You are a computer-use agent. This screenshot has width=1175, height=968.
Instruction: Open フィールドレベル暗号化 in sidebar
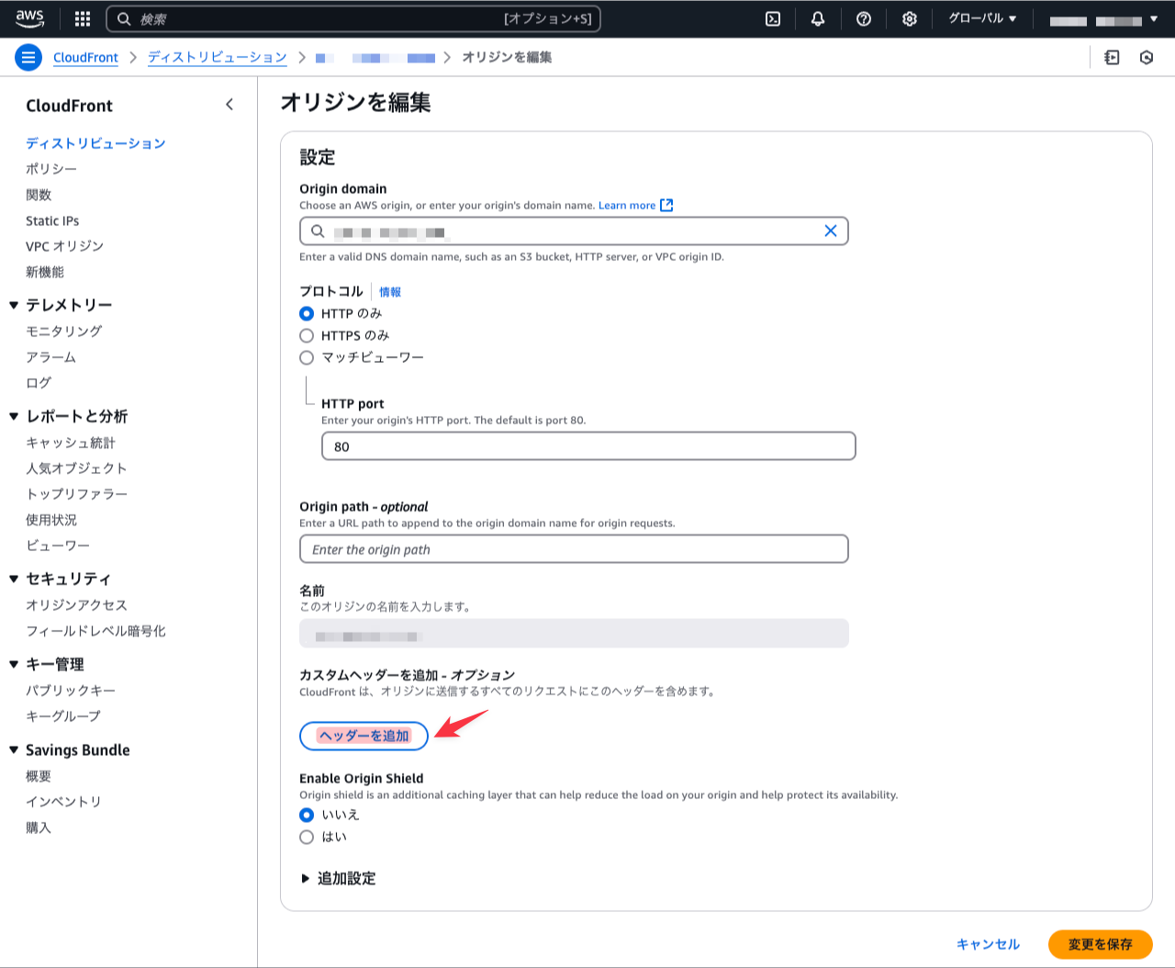pos(96,631)
